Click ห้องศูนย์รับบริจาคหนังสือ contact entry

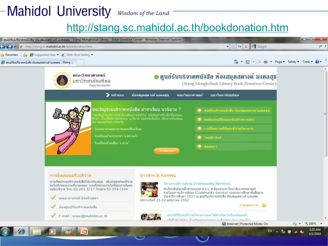tap(78, 207)
